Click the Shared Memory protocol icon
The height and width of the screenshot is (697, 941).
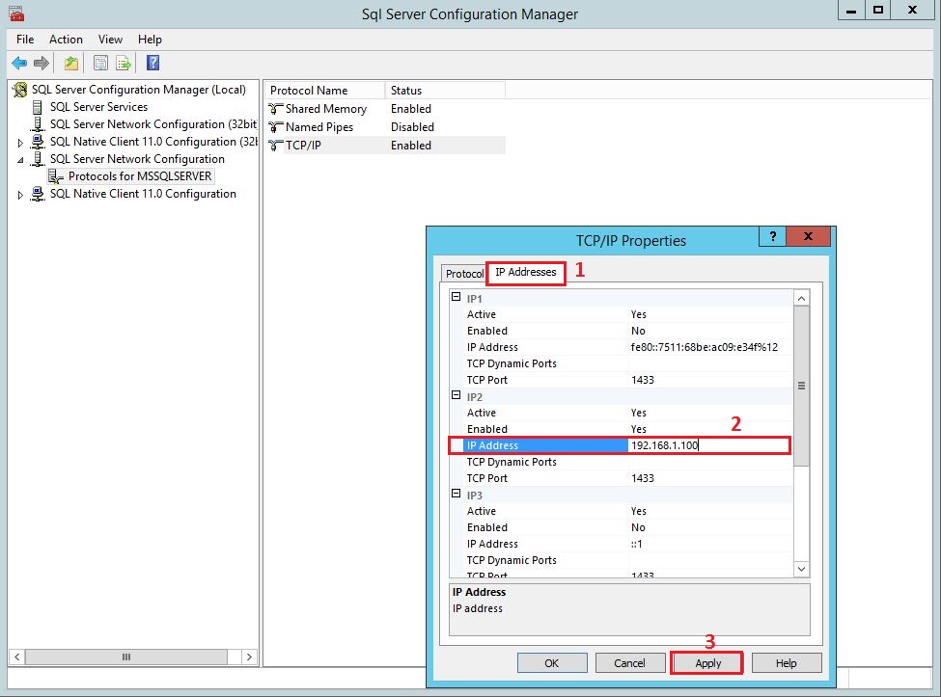pyautogui.click(x=275, y=109)
